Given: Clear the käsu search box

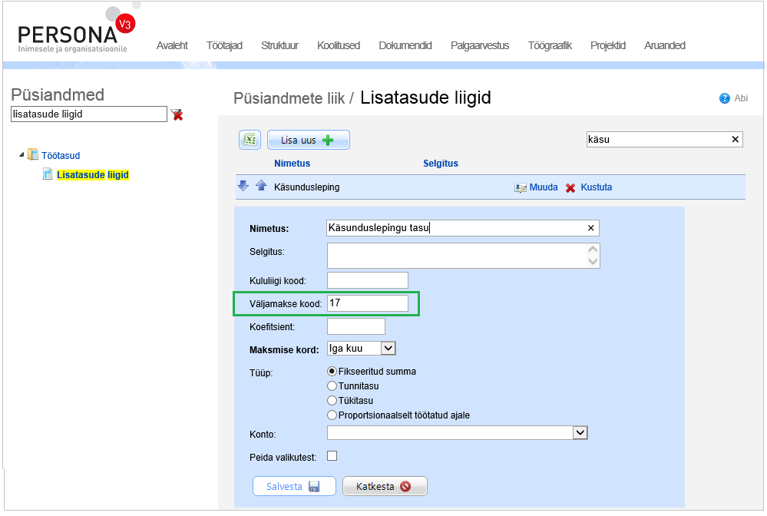Looking at the screenshot, I should coord(735,140).
